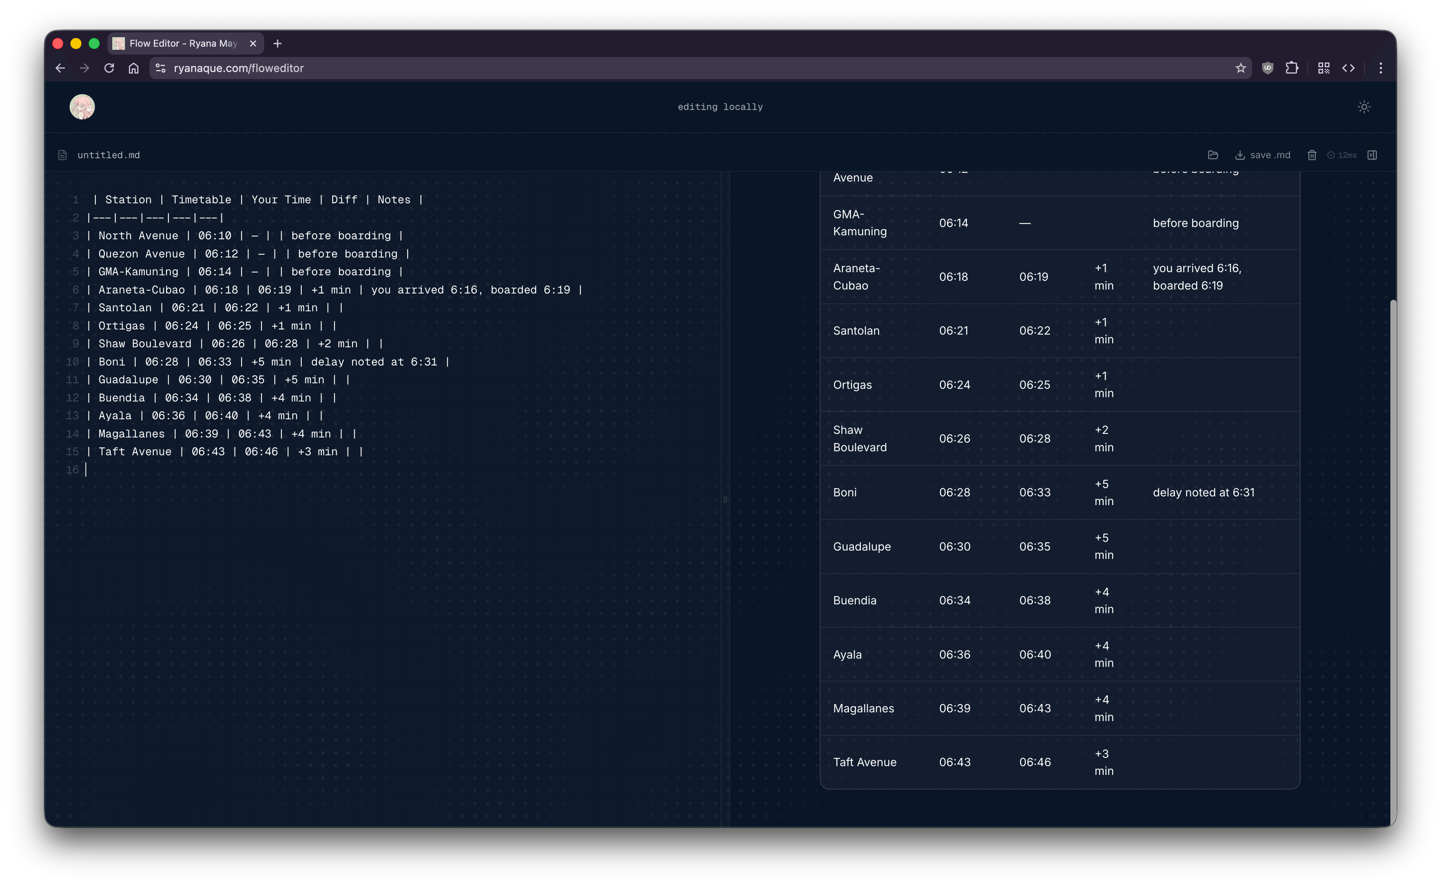The image size is (1441, 886).
Task: Click 'Santolan' in the preview table
Action: pyautogui.click(x=856, y=331)
